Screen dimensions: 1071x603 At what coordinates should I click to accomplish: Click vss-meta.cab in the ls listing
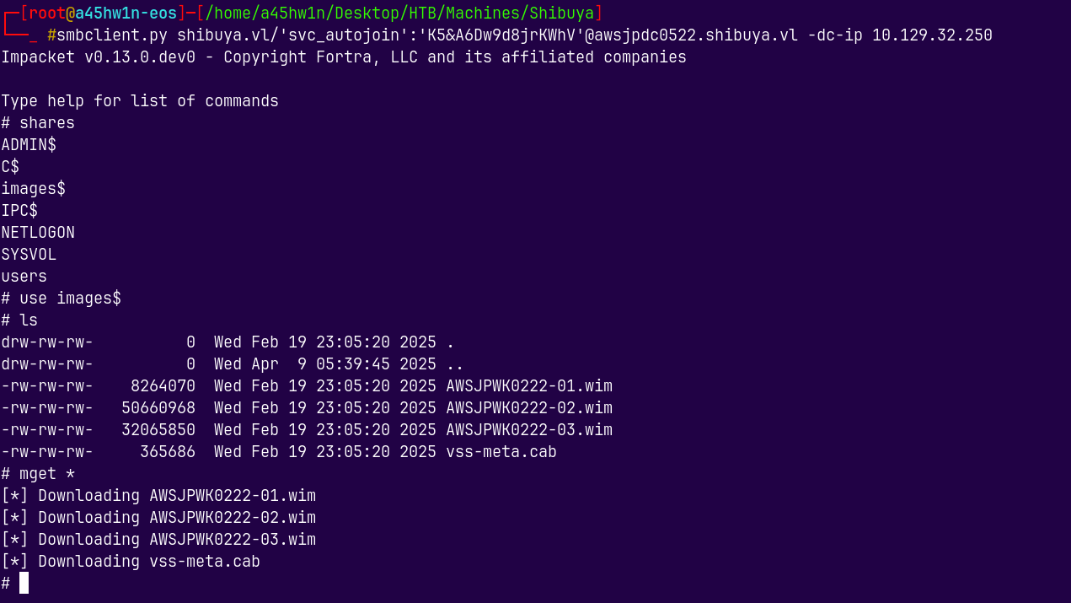pos(501,452)
